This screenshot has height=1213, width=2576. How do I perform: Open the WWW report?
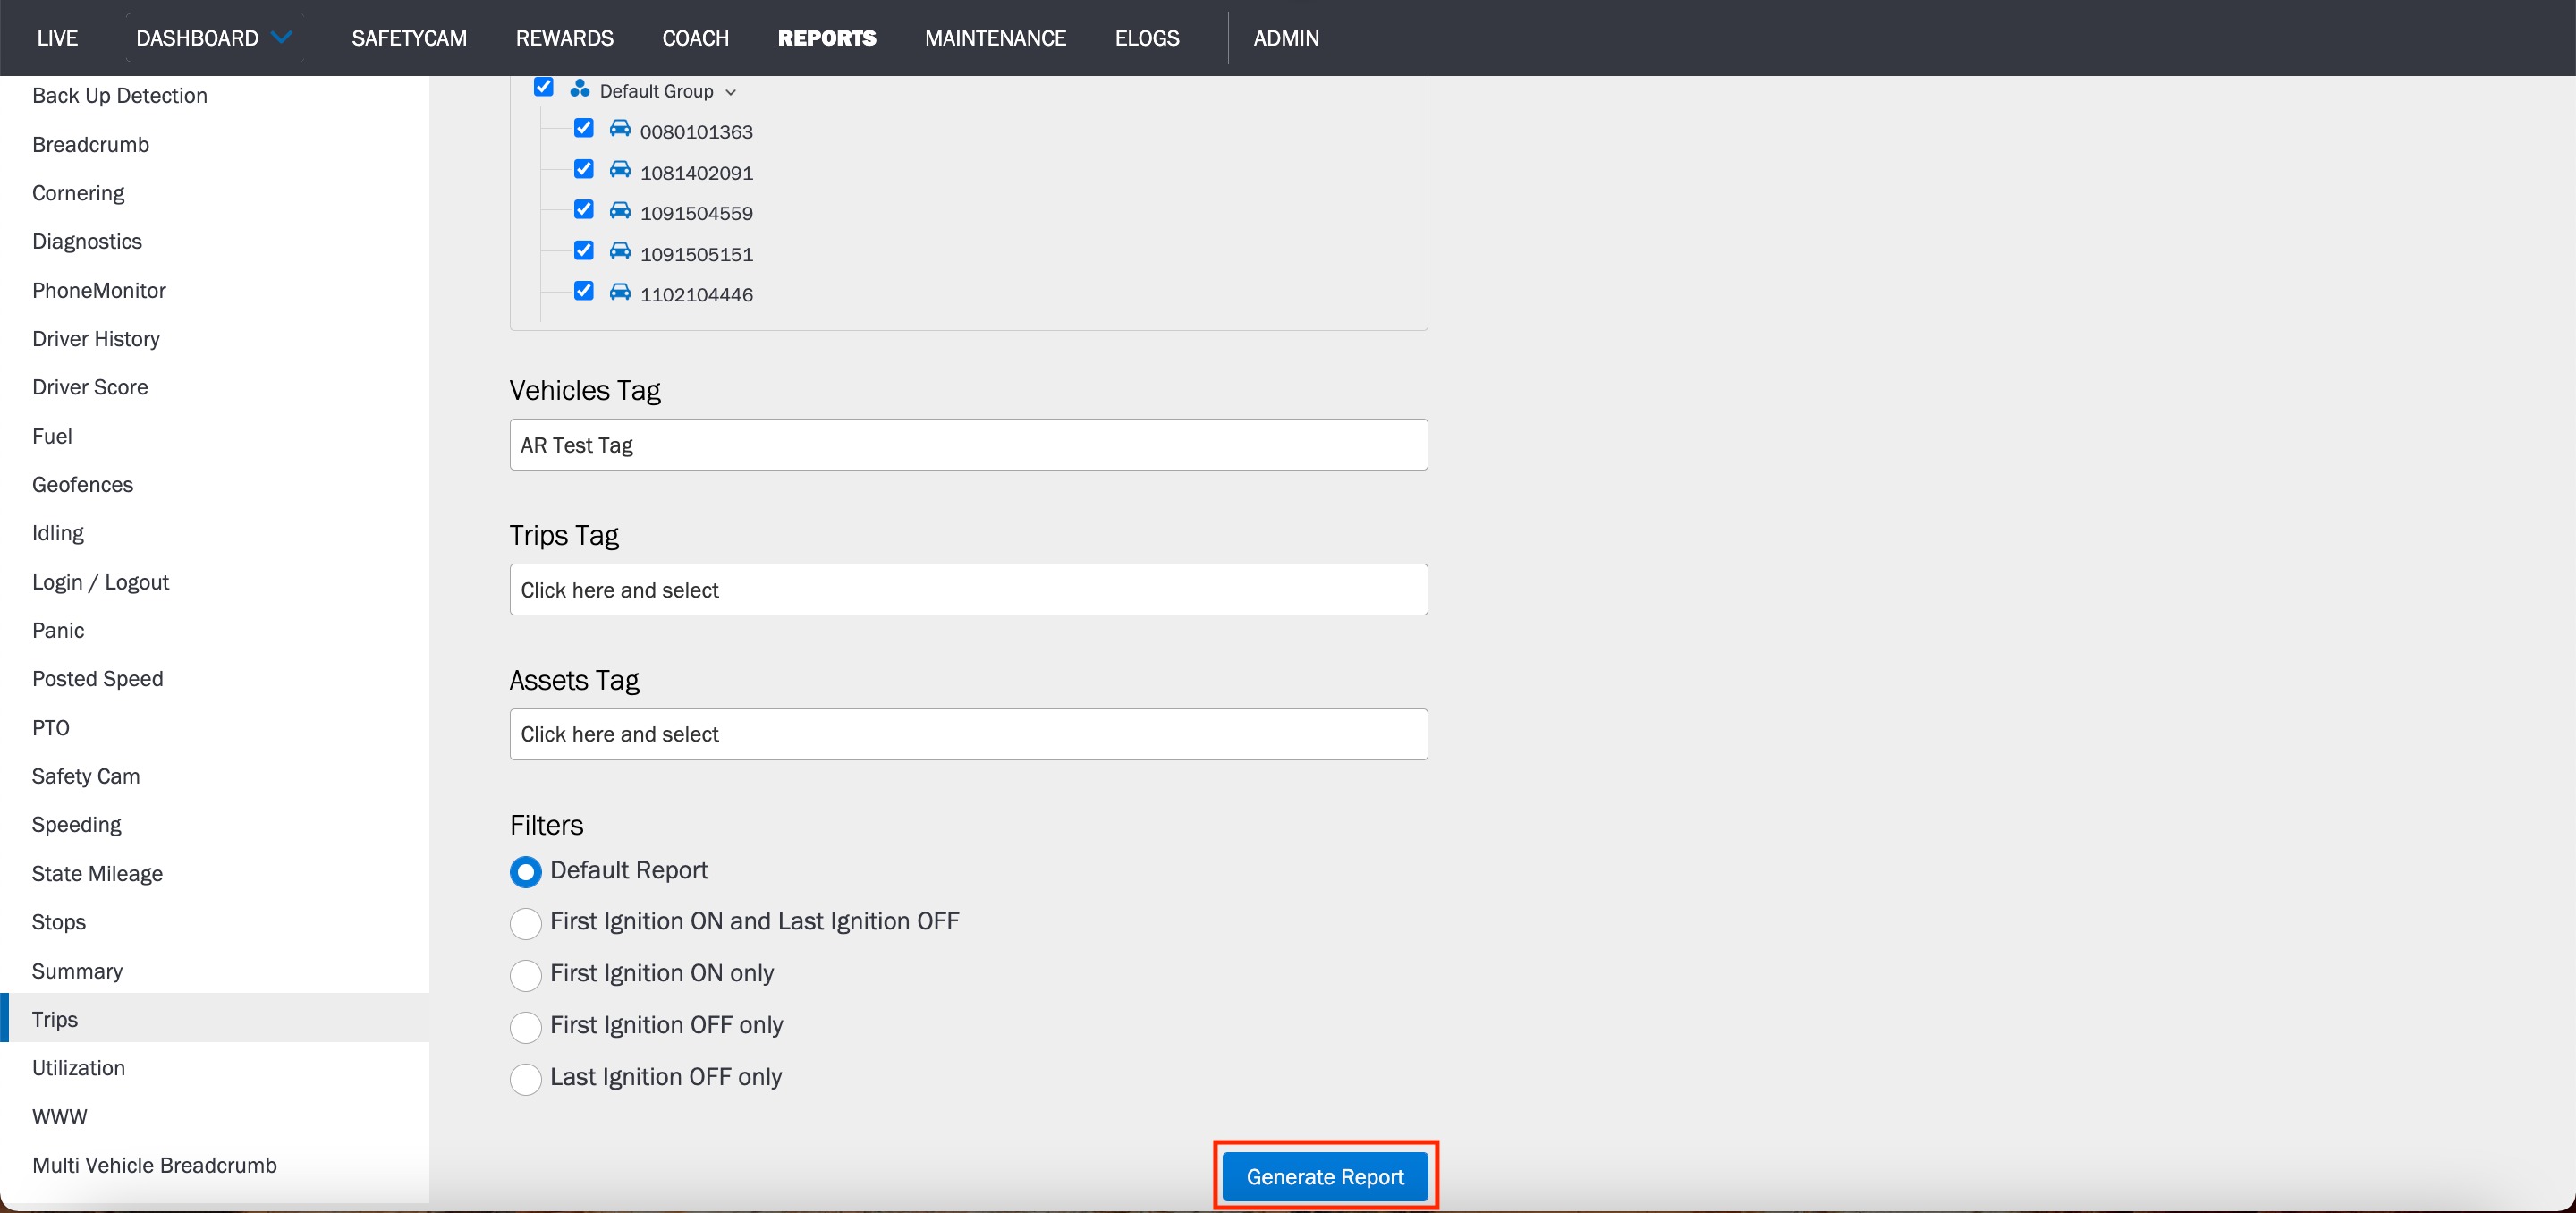click(59, 1117)
